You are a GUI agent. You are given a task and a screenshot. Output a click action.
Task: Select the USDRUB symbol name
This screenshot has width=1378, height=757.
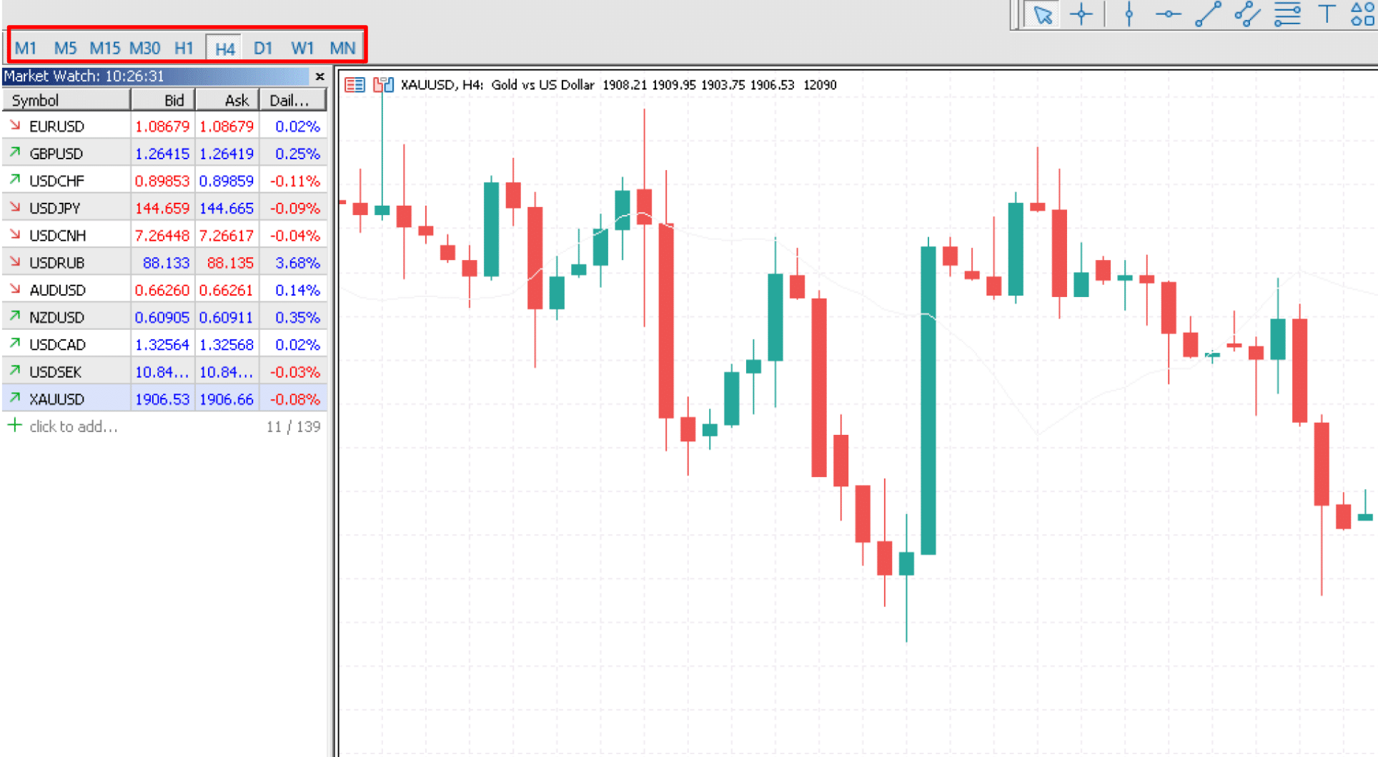click(57, 263)
